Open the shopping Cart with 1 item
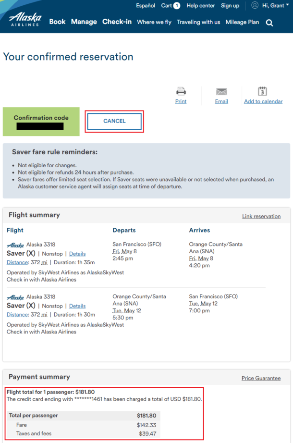This screenshot has width=293, height=443. 171,6
